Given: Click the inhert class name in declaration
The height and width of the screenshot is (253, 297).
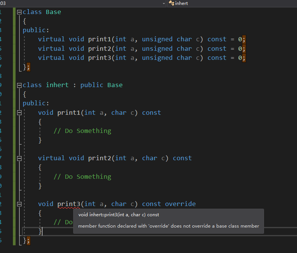Looking at the screenshot, I should point(57,85).
